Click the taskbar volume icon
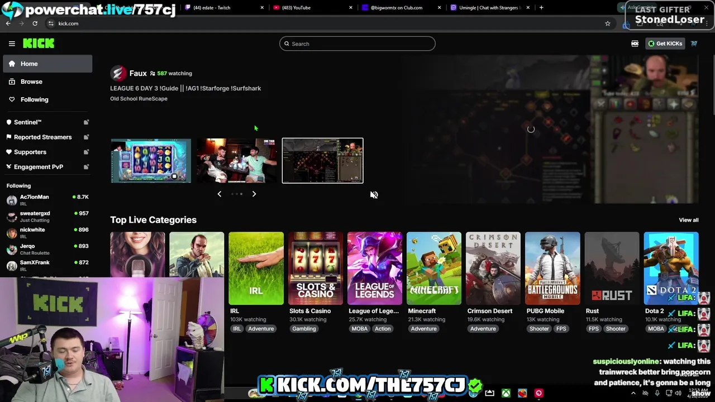This screenshot has width=715, height=402. coord(678,393)
